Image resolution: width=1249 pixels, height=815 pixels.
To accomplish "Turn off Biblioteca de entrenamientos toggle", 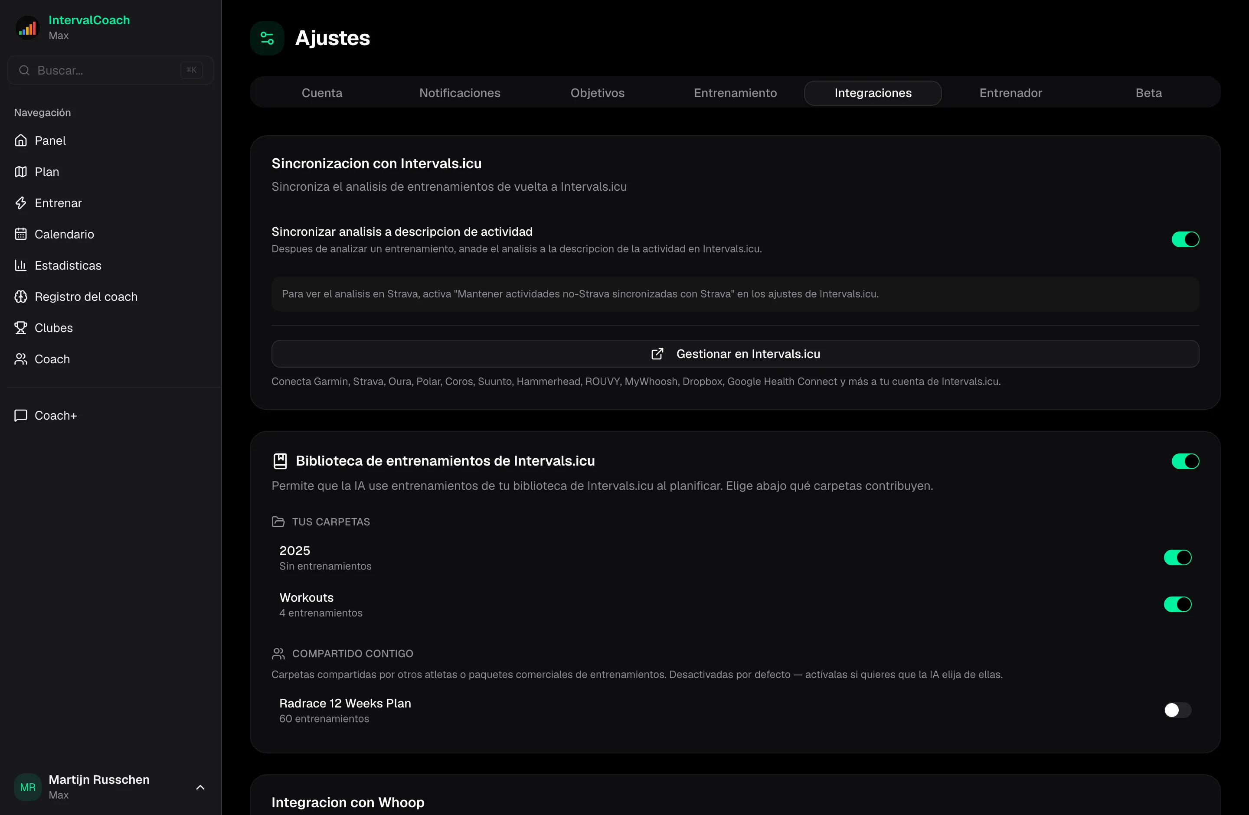I will (1185, 461).
